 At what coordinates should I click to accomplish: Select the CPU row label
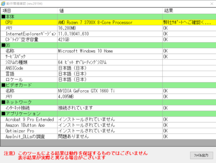pyautogui.click(x=9, y=22)
